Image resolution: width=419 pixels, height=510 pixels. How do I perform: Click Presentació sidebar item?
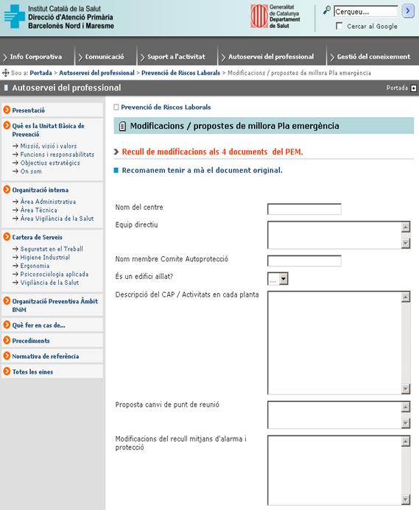coord(28,110)
